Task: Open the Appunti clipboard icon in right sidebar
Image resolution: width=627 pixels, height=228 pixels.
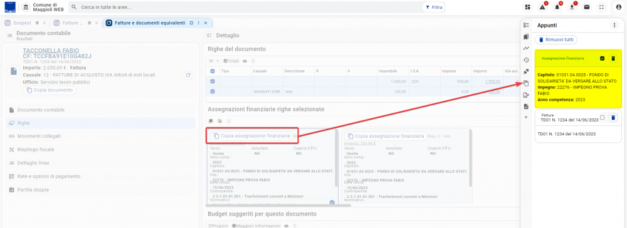Action: coord(526,83)
